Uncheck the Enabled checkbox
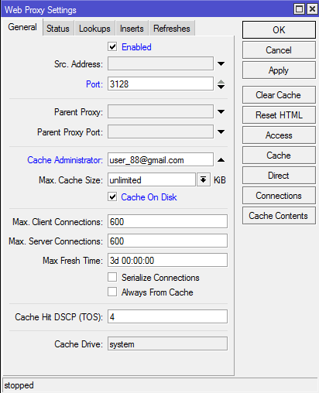 [112, 47]
